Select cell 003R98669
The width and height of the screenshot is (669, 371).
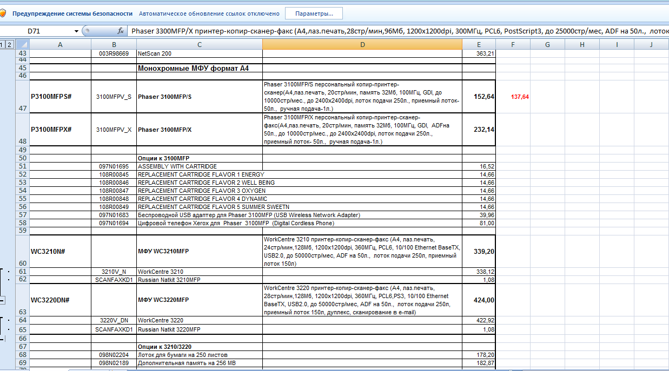tap(114, 53)
